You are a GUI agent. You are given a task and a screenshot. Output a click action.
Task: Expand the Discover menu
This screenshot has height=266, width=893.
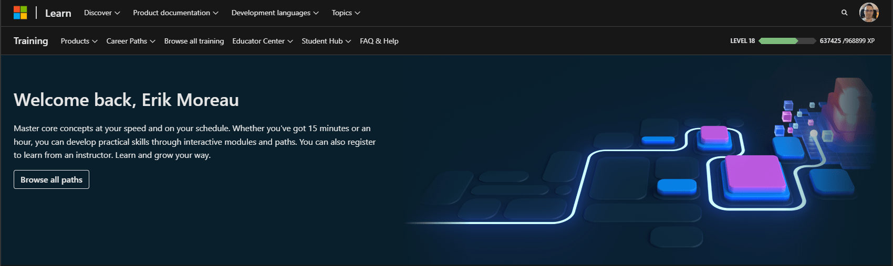(102, 13)
